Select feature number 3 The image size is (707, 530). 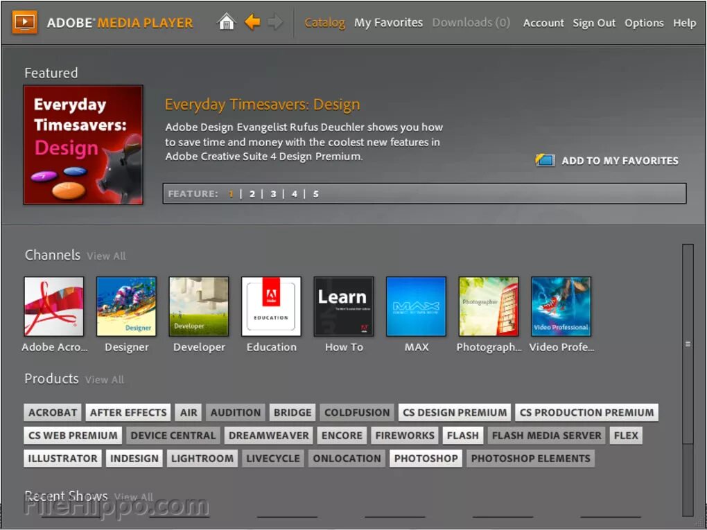pos(273,194)
